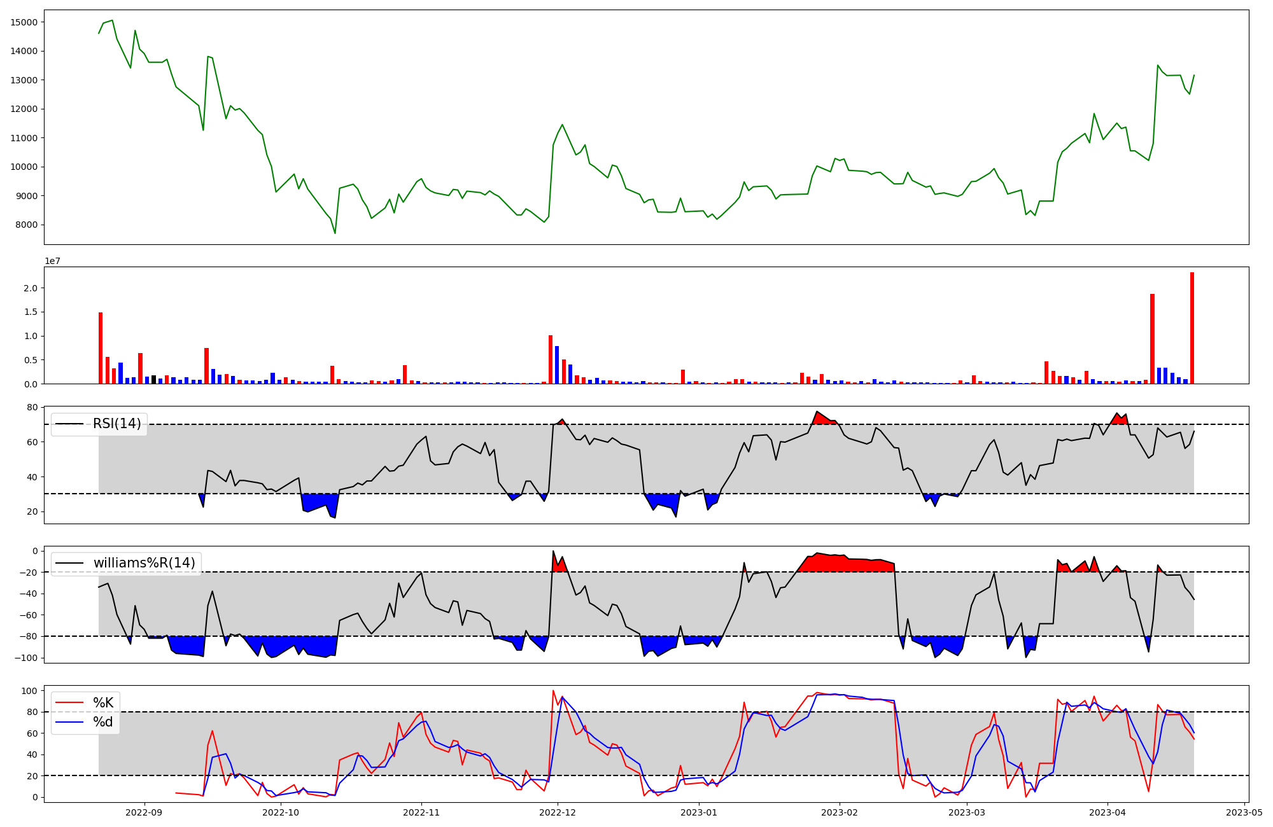Click the 13000 price axis label

coord(25,80)
